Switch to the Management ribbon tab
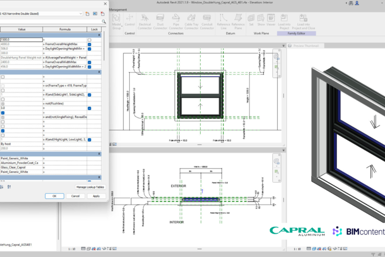The height and width of the screenshot is (257, 385). [118, 10]
